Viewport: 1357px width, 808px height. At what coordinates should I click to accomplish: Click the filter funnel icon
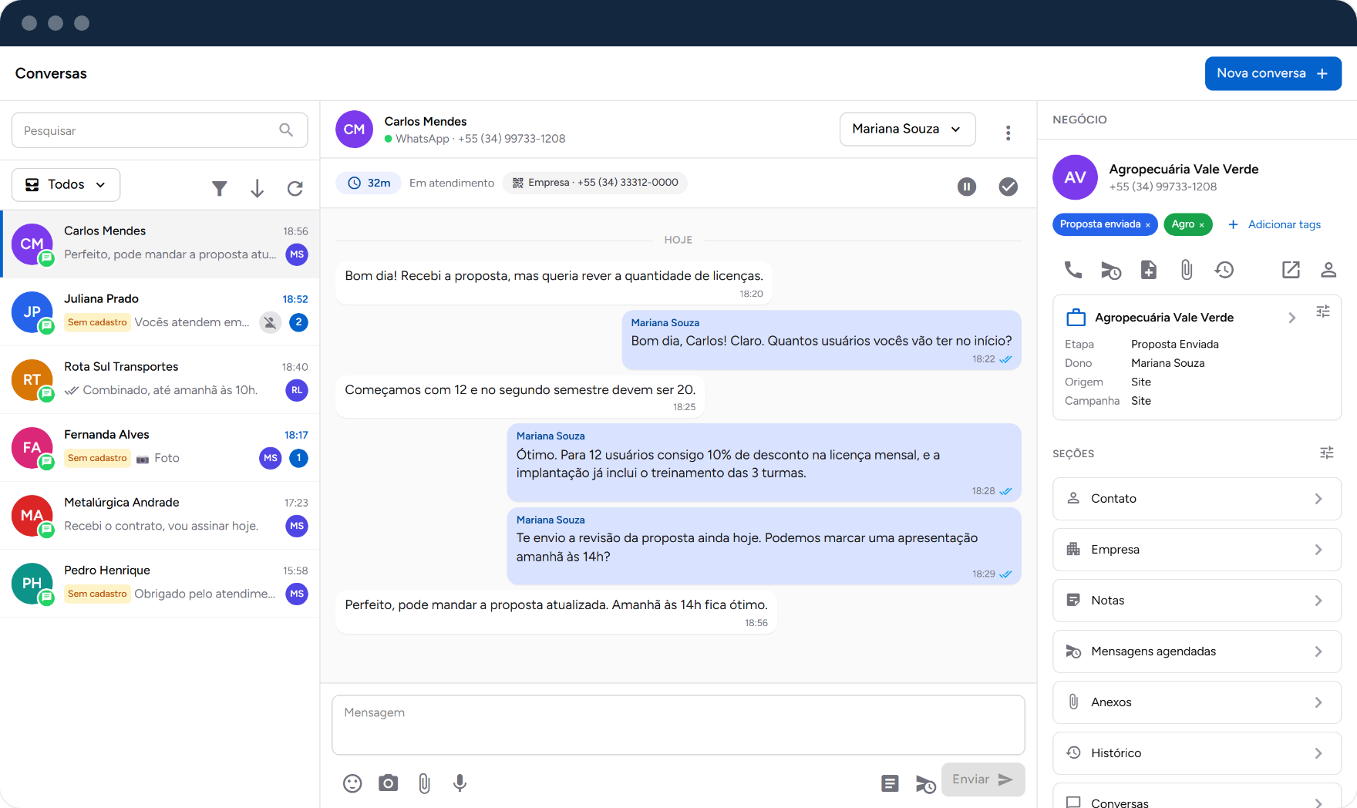[x=220, y=188]
